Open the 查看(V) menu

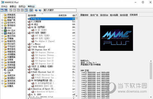[x=13, y=6]
